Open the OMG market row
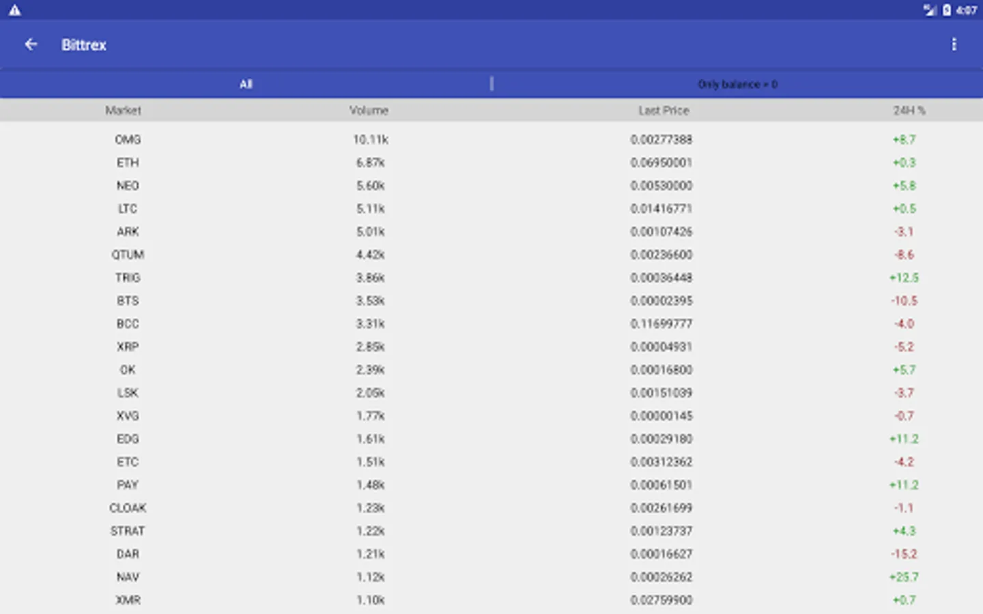This screenshot has width=983, height=614. (x=491, y=139)
